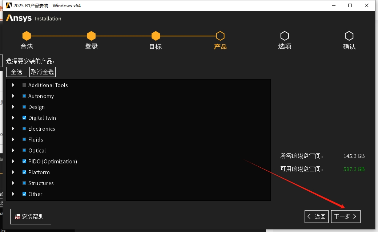Select the Platform row label
This screenshot has height=232, width=378.
pos(39,172)
